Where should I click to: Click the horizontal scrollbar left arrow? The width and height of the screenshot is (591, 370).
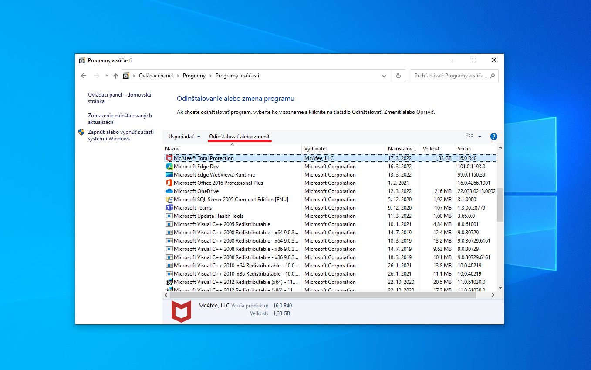click(166, 295)
